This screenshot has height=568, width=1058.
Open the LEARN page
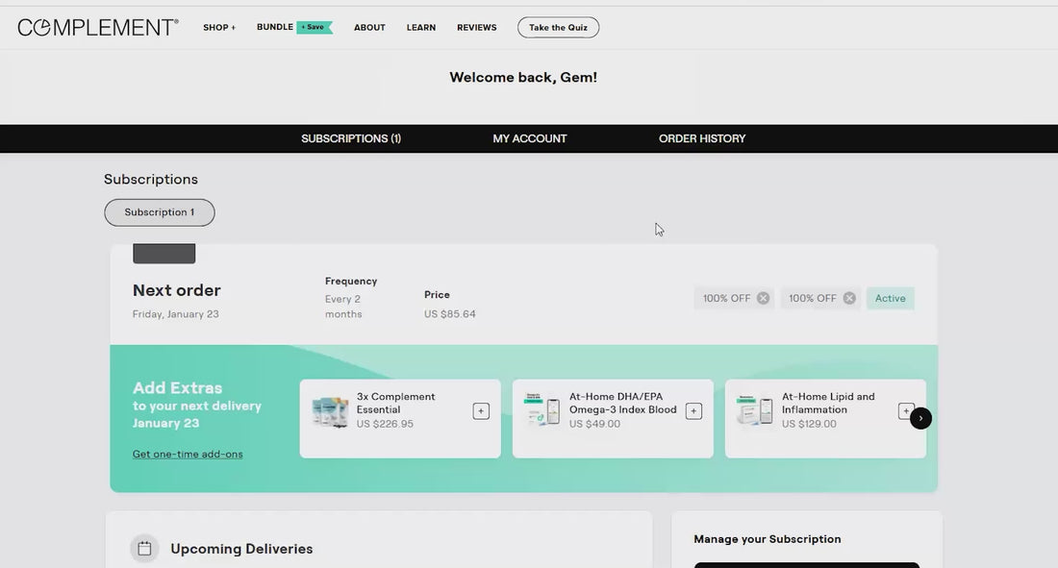tap(421, 28)
